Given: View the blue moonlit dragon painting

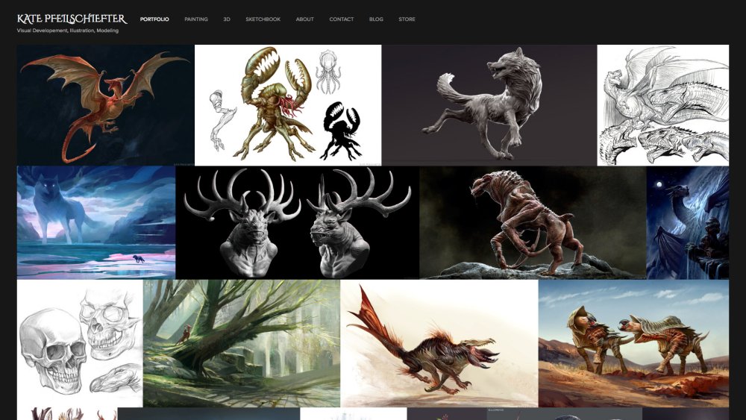Looking at the screenshot, I should [x=688, y=222].
